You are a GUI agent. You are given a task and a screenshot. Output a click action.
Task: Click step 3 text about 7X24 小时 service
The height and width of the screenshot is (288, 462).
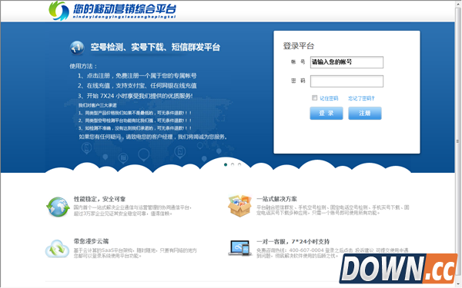pyautogui.click(x=136, y=96)
